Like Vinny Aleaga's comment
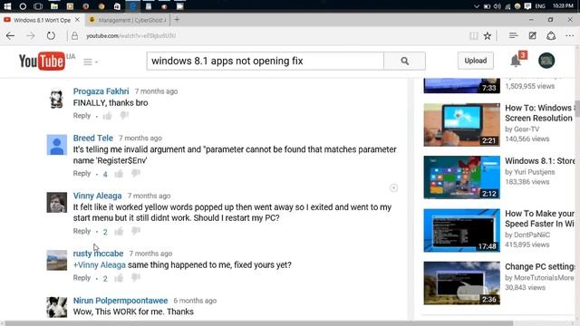This screenshot has height=326, width=580. (x=119, y=232)
